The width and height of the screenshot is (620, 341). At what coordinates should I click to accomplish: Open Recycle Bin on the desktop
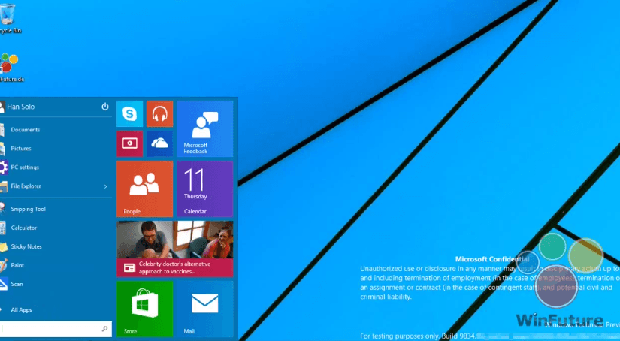tap(8, 18)
